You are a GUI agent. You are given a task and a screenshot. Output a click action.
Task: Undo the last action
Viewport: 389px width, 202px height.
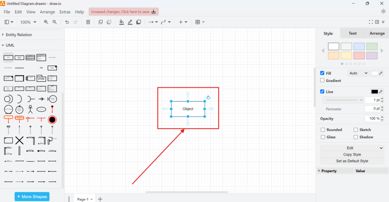tap(67, 22)
